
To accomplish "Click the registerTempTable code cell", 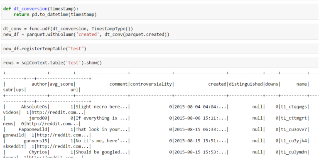I will pyautogui.click(x=159, y=49).
